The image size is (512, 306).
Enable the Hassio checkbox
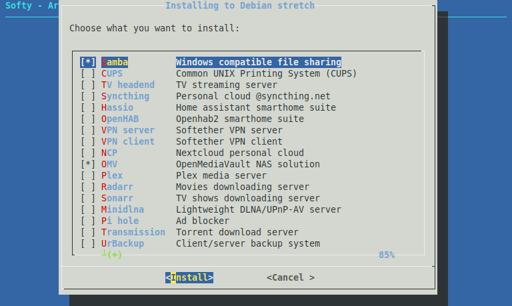click(88, 107)
